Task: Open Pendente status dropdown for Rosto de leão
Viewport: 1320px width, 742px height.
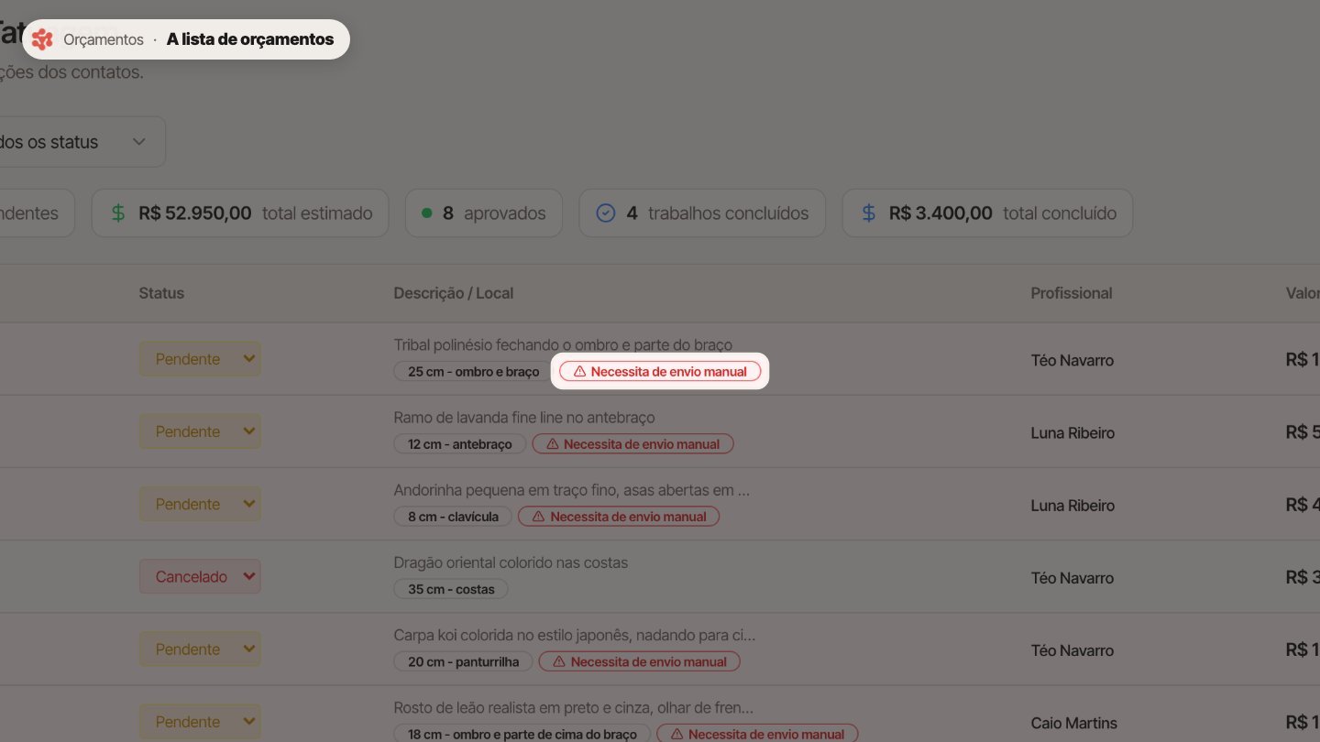Action: pyautogui.click(x=200, y=722)
